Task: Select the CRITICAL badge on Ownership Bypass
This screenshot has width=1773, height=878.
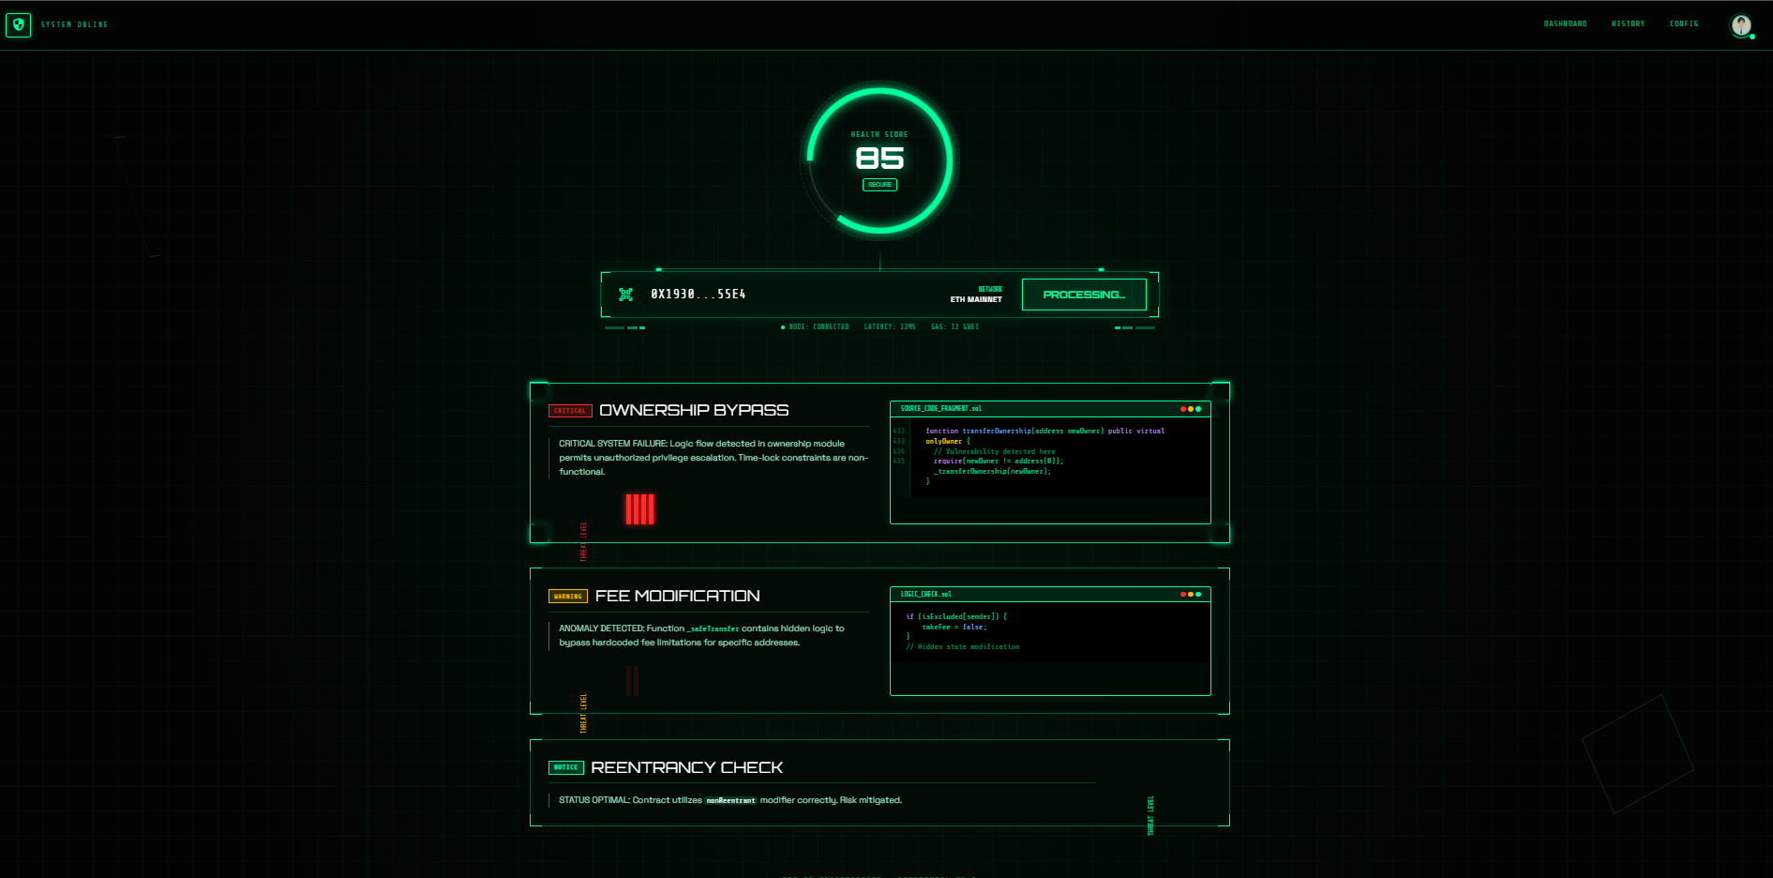Action: pyautogui.click(x=568, y=410)
